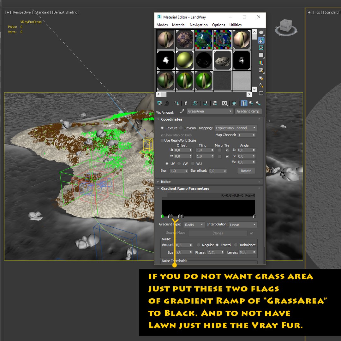
Task: Open the Modes menu
Action: pos(162,25)
